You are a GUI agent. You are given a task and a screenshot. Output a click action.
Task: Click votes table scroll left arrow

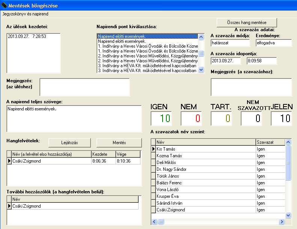point(154,221)
